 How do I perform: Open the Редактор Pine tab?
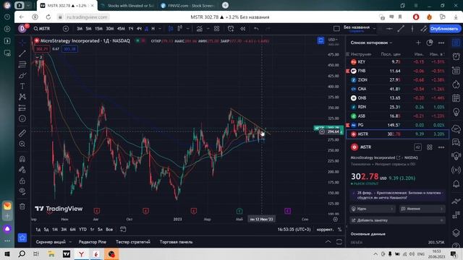click(x=93, y=242)
